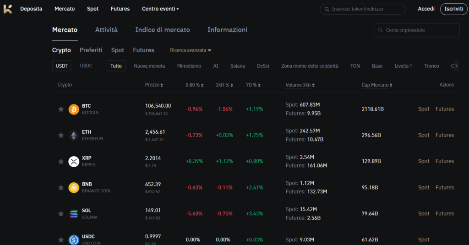Filter by Nuova moneta category
The width and height of the screenshot is (469, 245).
(149, 66)
